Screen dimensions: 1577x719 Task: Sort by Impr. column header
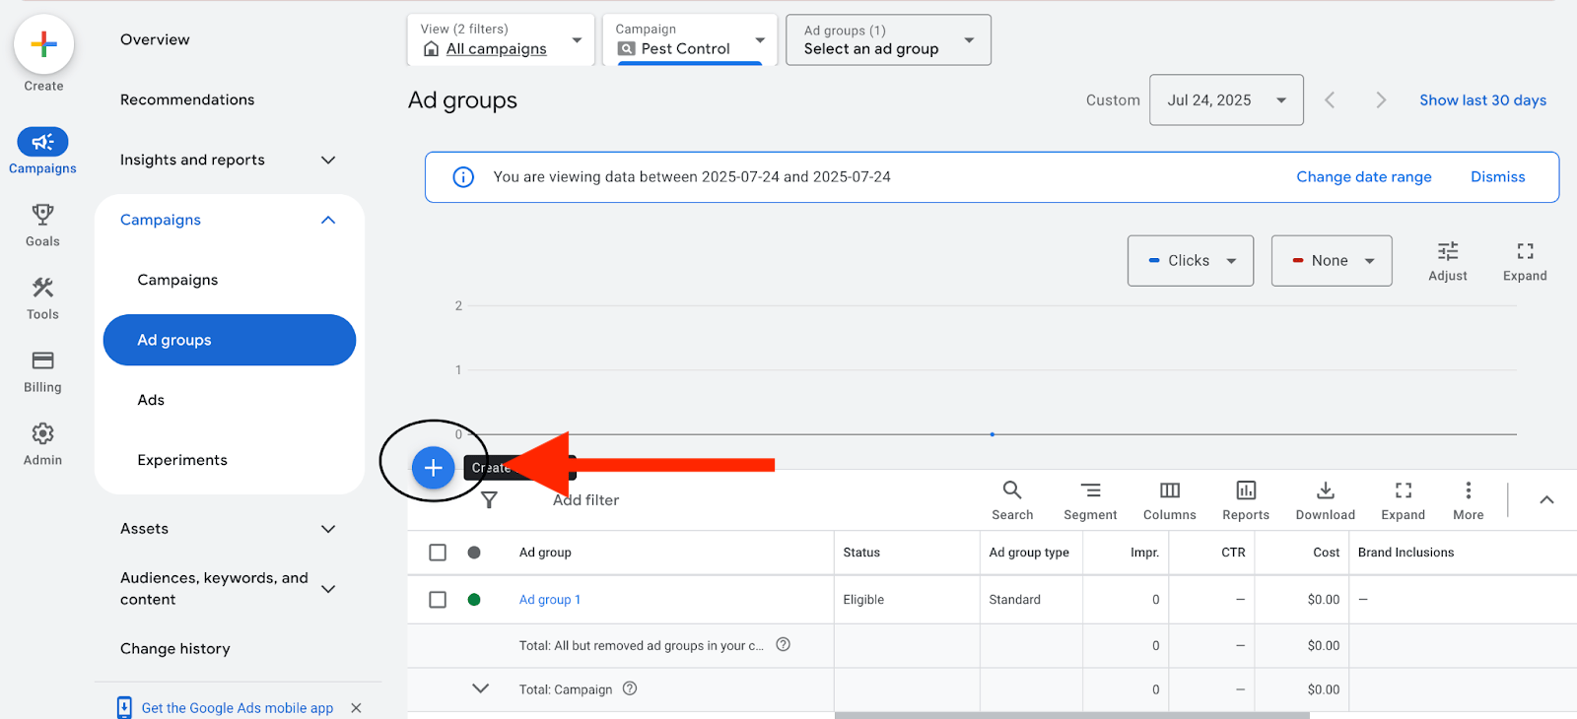pyautogui.click(x=1144, y=553)
